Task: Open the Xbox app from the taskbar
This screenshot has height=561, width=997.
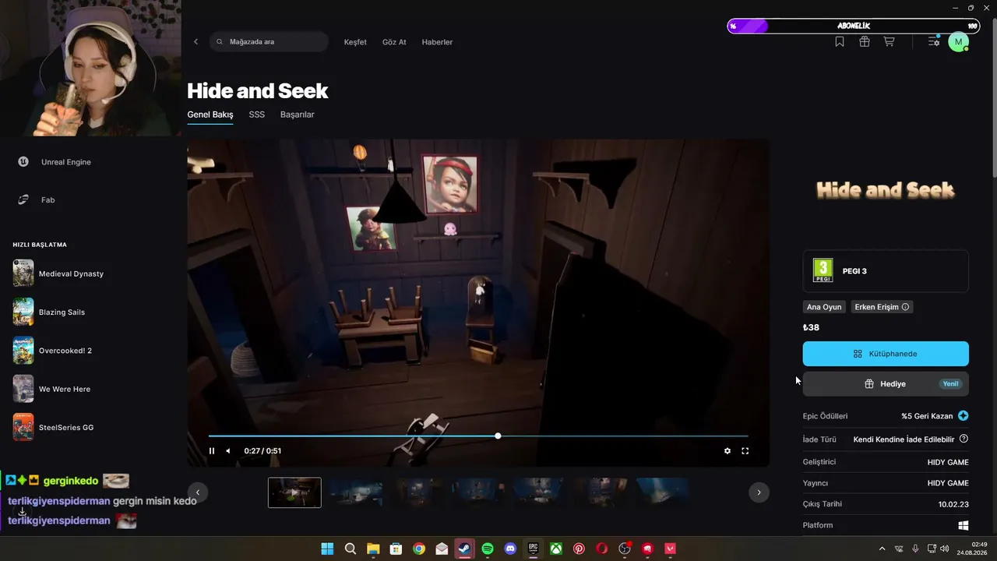Action: click(x=556, y=549)
